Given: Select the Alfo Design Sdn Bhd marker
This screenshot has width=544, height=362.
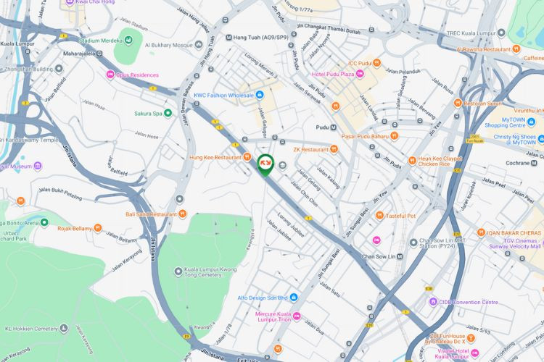Looking at the screenshot, I should pos(294,298).
